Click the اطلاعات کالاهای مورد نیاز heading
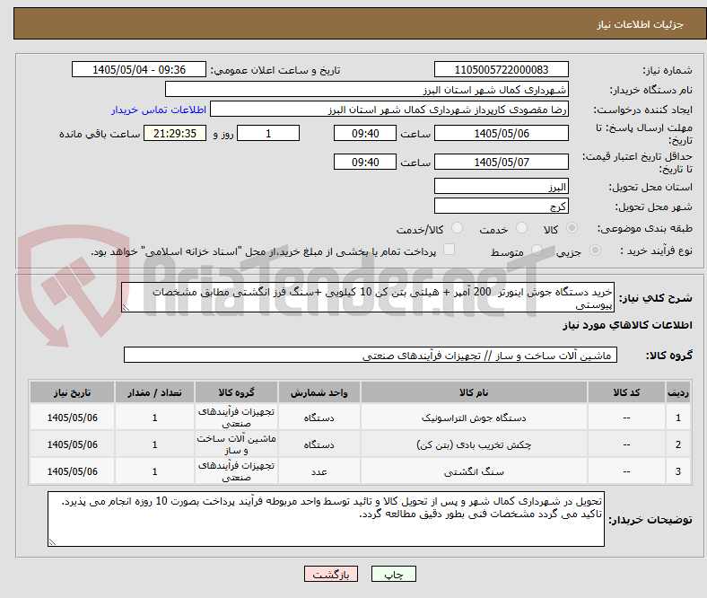707x598 pixels. click(x=627, y=325)
